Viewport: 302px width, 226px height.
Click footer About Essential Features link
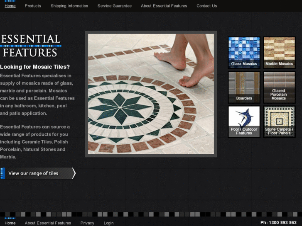(48, 223)
